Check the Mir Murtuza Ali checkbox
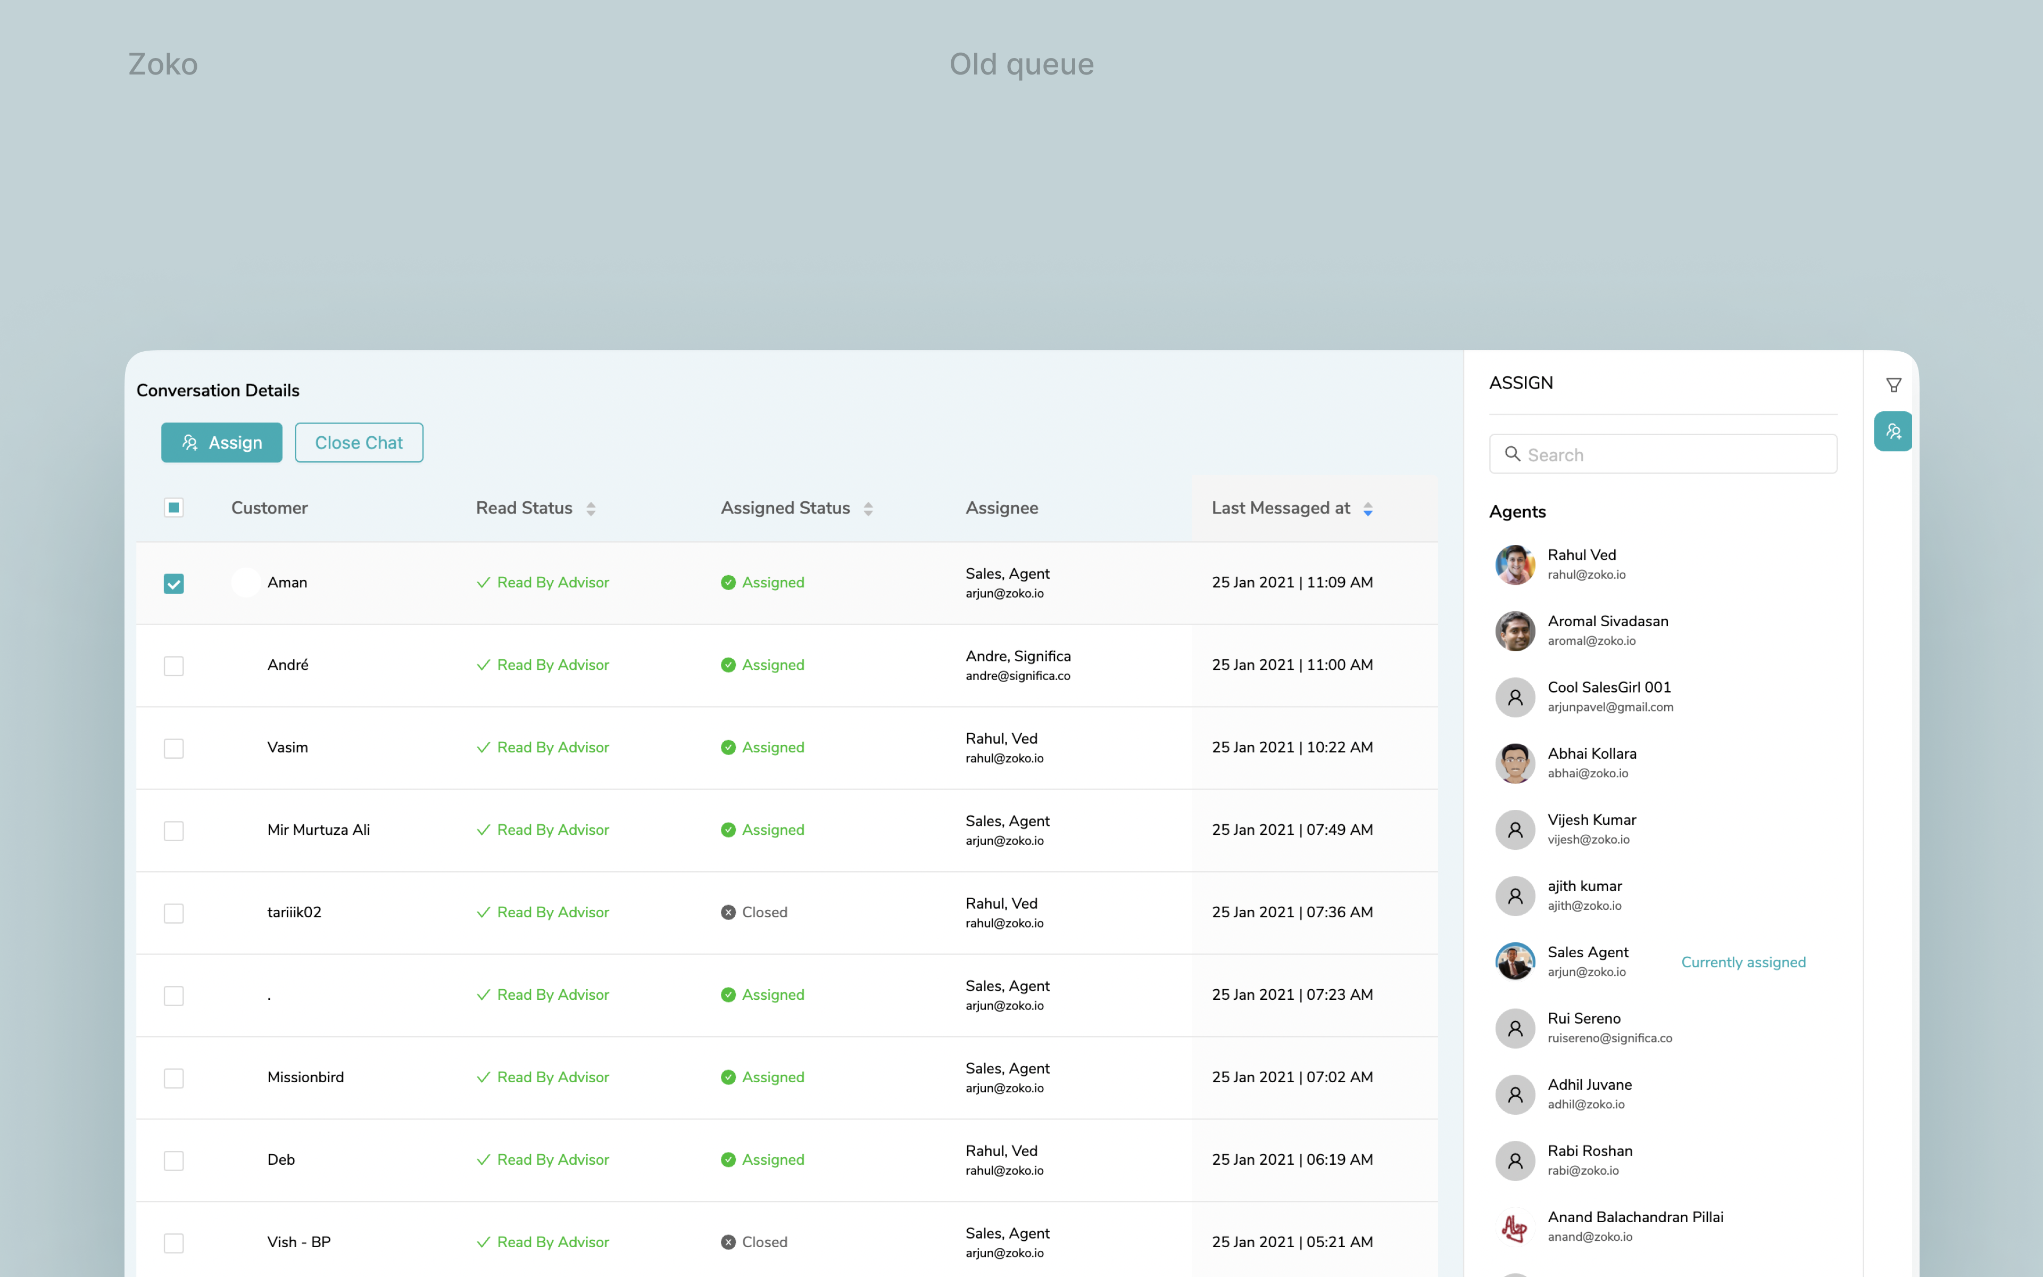Screen dimensions: 2043x1277 pos(173,831)
